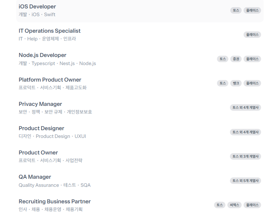
Task: Click the 토스 tag on iOS Developer
Action: tap(236, 10)
